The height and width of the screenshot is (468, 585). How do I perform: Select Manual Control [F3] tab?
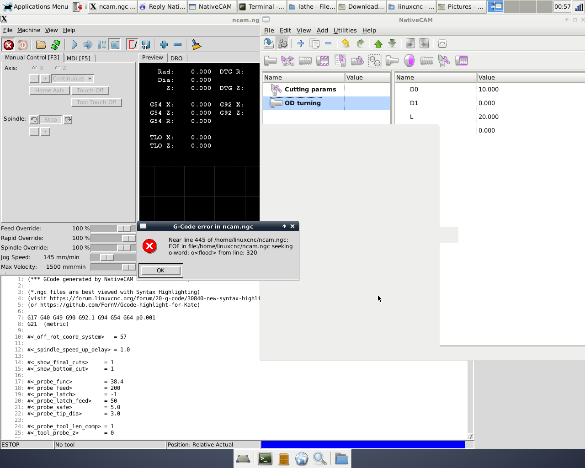tap(32, 58)
